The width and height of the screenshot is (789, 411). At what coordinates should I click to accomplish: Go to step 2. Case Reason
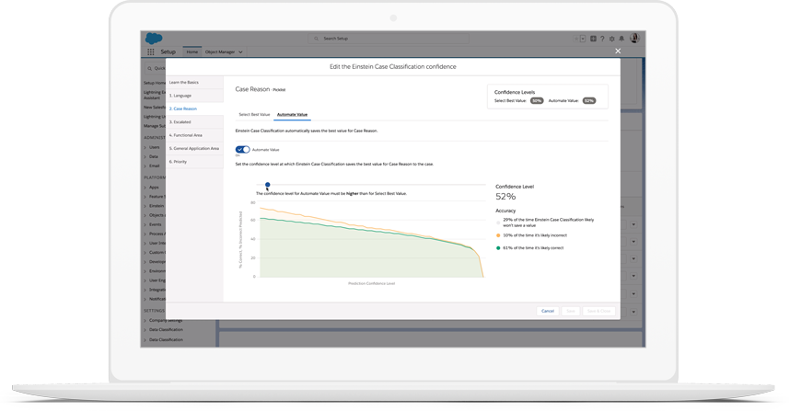195,108
